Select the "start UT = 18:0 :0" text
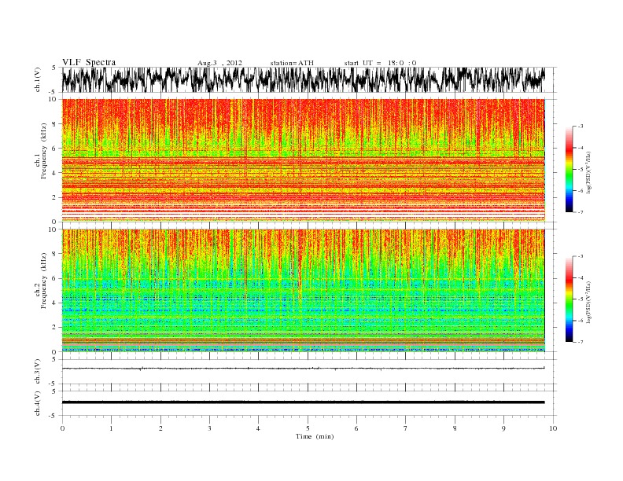This screenshot has width=623, height=481. [380, 63]
